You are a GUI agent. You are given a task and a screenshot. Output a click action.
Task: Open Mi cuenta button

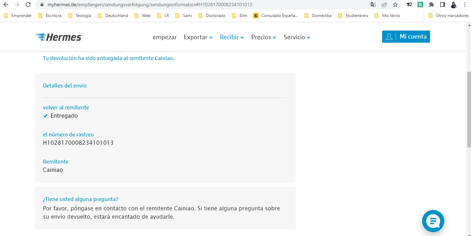coord(406,37)
